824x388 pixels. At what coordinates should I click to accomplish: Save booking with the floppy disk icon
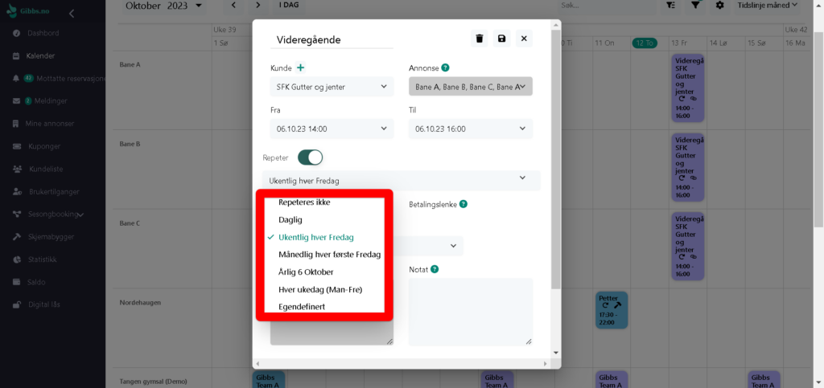click(x=501, y=39)
